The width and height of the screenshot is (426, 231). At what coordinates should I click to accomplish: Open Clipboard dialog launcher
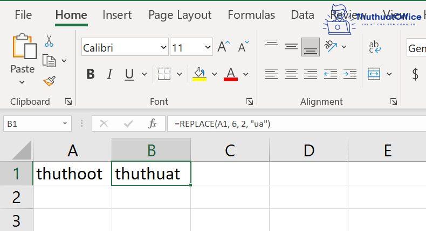(68, 102)
